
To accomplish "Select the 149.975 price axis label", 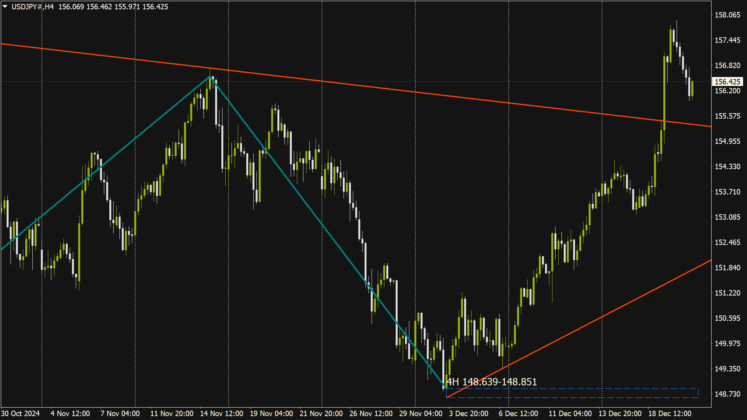I will point(727,343).
